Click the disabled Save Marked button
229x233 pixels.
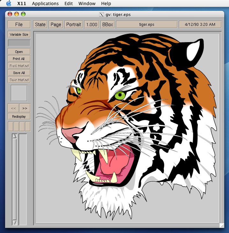19,80
